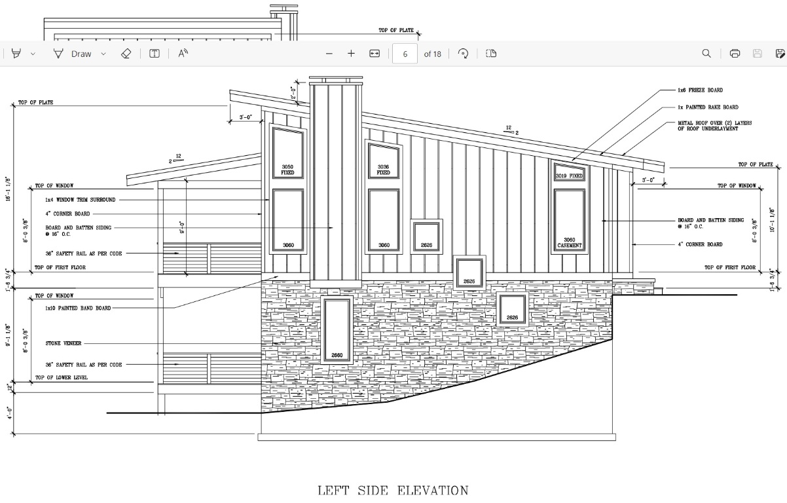Click the 'of 18' page count text

432,54
